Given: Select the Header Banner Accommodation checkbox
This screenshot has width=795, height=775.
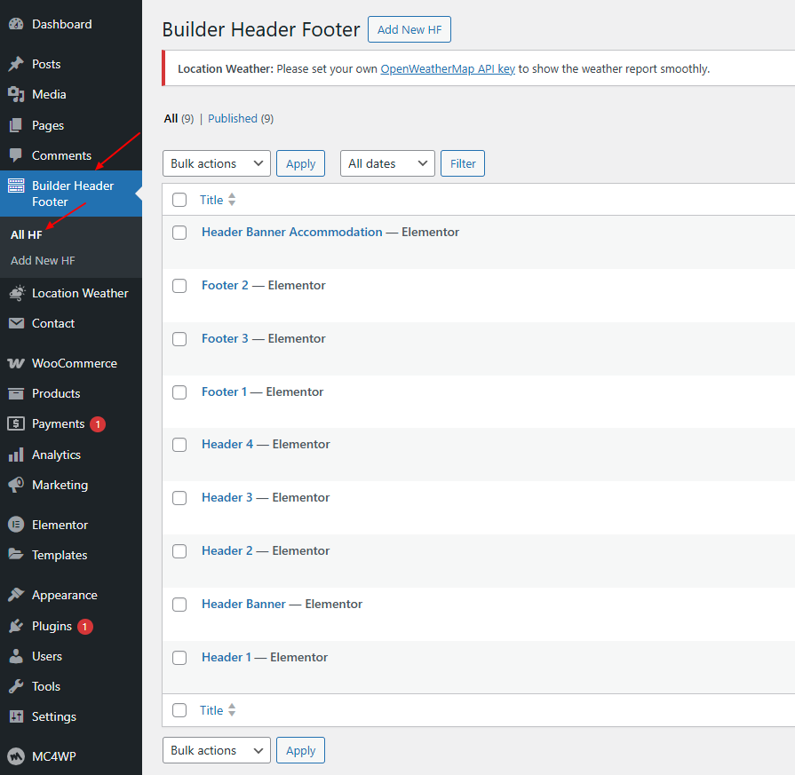Looking at the screenshot, I should pos(179,233).
